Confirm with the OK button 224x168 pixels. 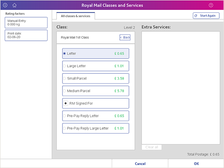point(196,164)
